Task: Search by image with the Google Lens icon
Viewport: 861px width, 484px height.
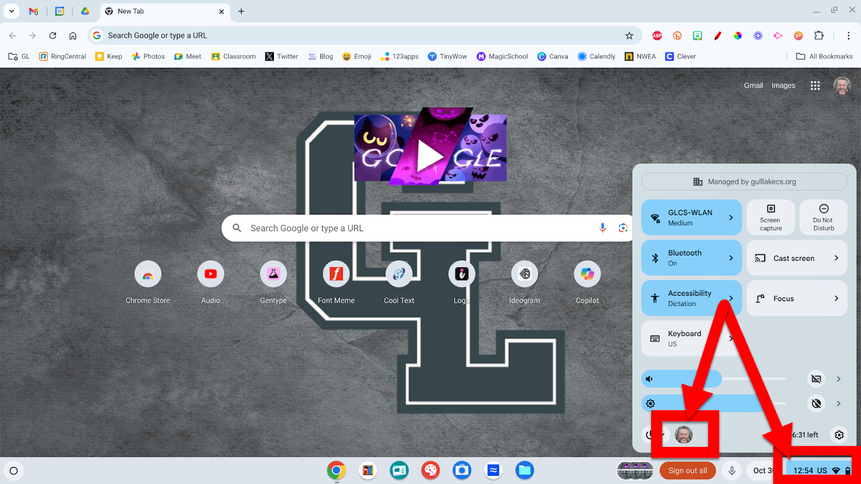Action: tap(623, 228)
